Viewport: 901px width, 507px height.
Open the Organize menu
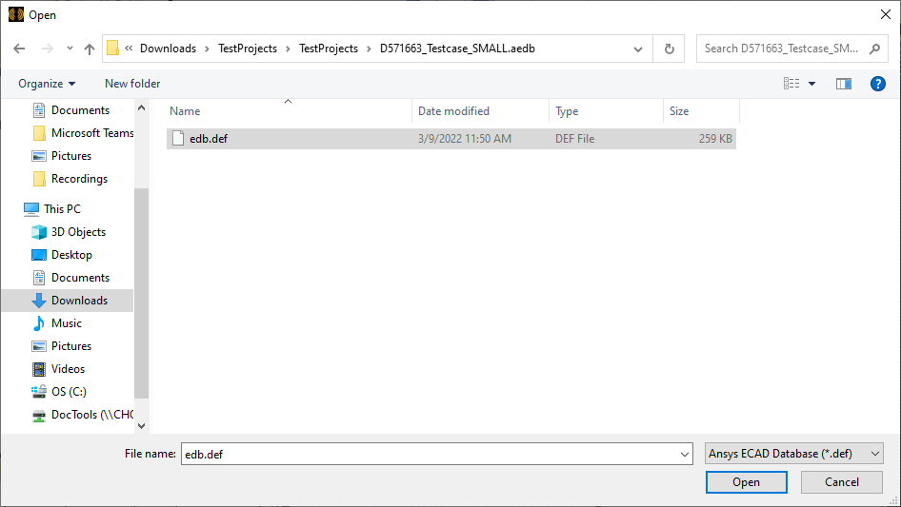click(x=47, y=84)
